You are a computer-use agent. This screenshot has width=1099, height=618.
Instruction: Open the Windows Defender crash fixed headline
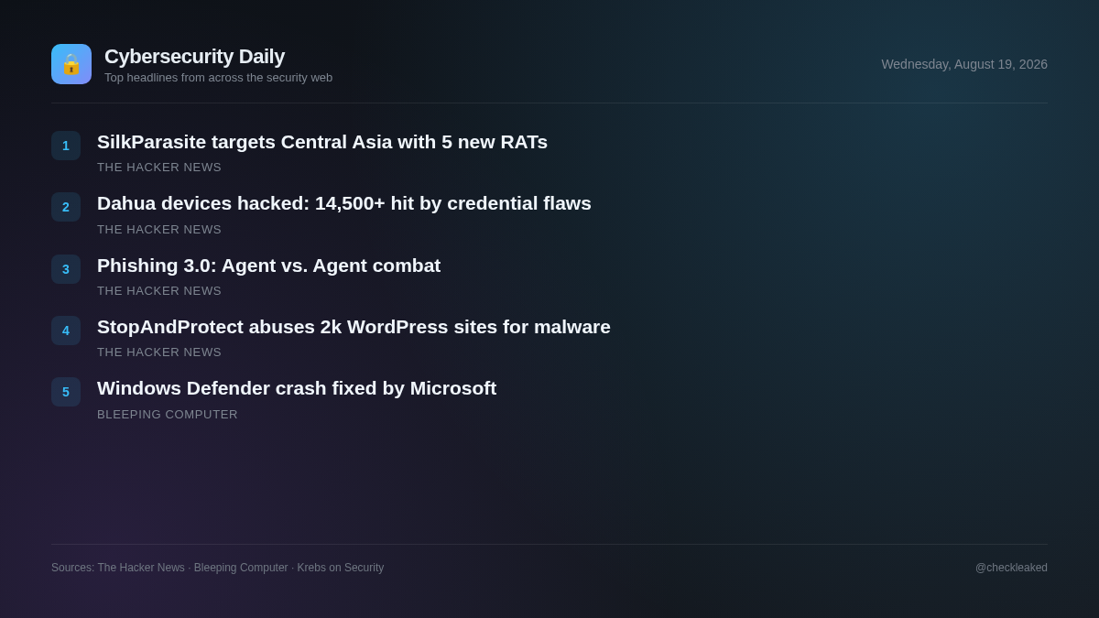(297, 388)
